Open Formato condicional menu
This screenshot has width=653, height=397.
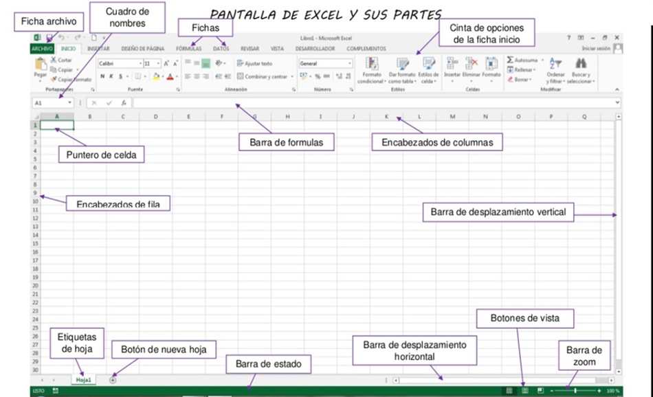coord(371,70)
